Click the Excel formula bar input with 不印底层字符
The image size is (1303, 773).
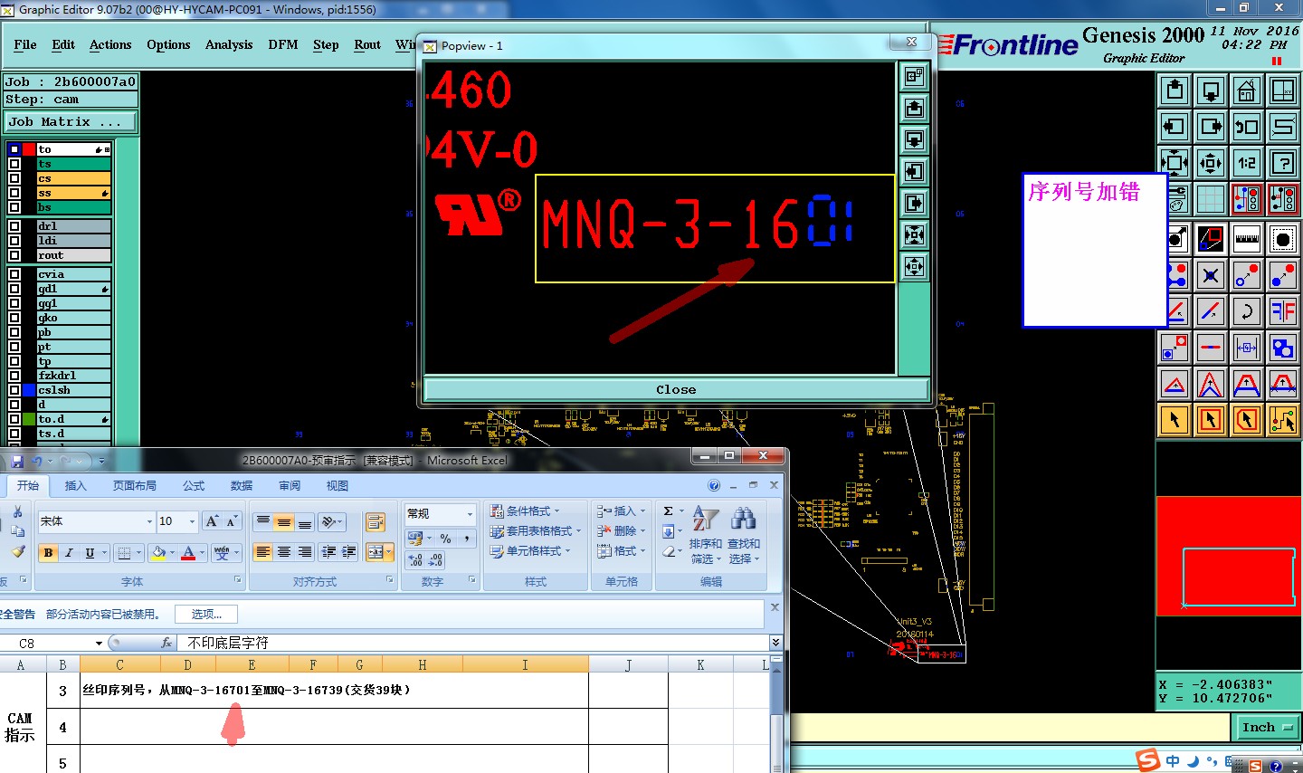474,643
